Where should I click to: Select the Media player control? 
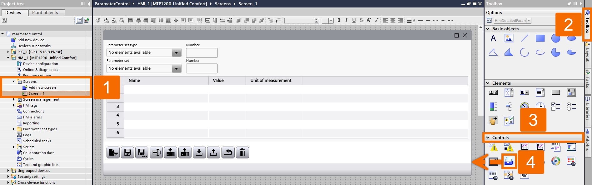[556, 161]
